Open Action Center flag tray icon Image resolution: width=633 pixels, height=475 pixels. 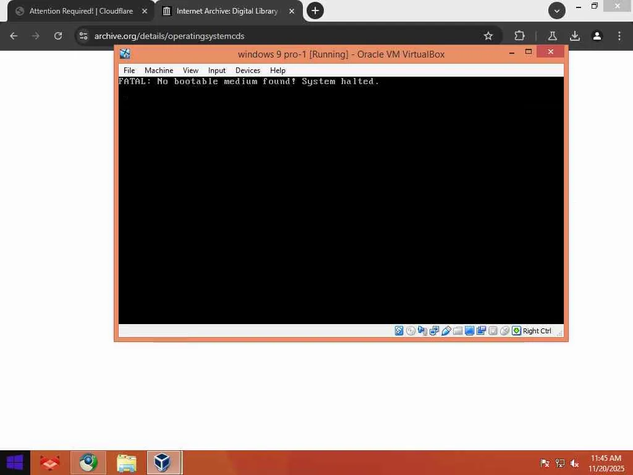[x=545, y=463]
